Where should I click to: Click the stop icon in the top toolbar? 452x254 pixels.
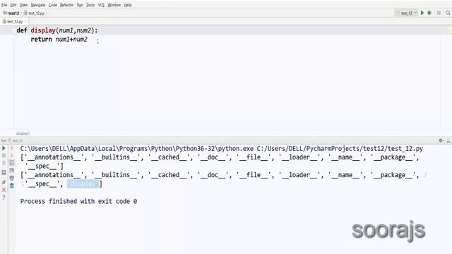click(x=439, y=13)
